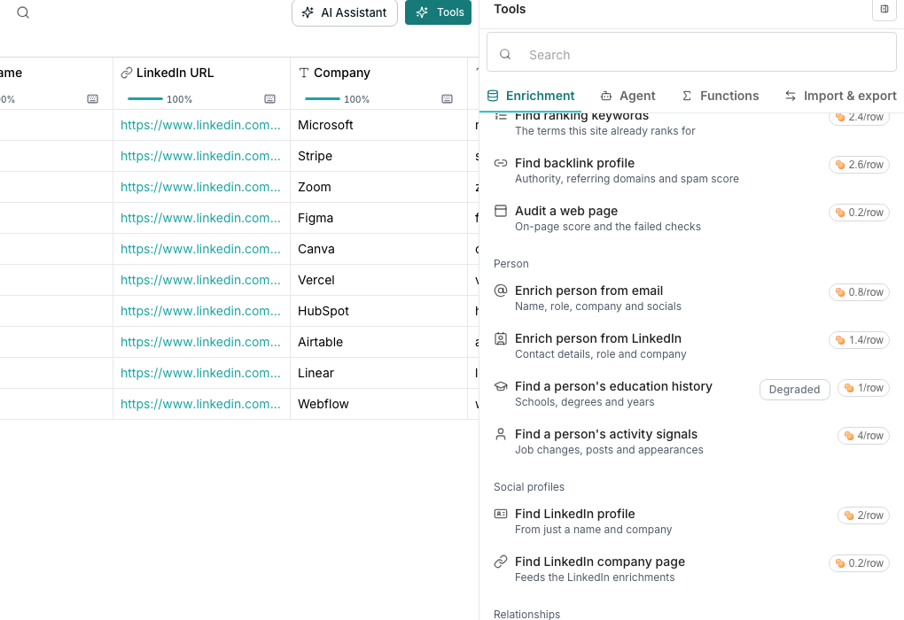Open the Import & export tab
Viewport: 904px width, 620px height.
click(x=840, y=96)
